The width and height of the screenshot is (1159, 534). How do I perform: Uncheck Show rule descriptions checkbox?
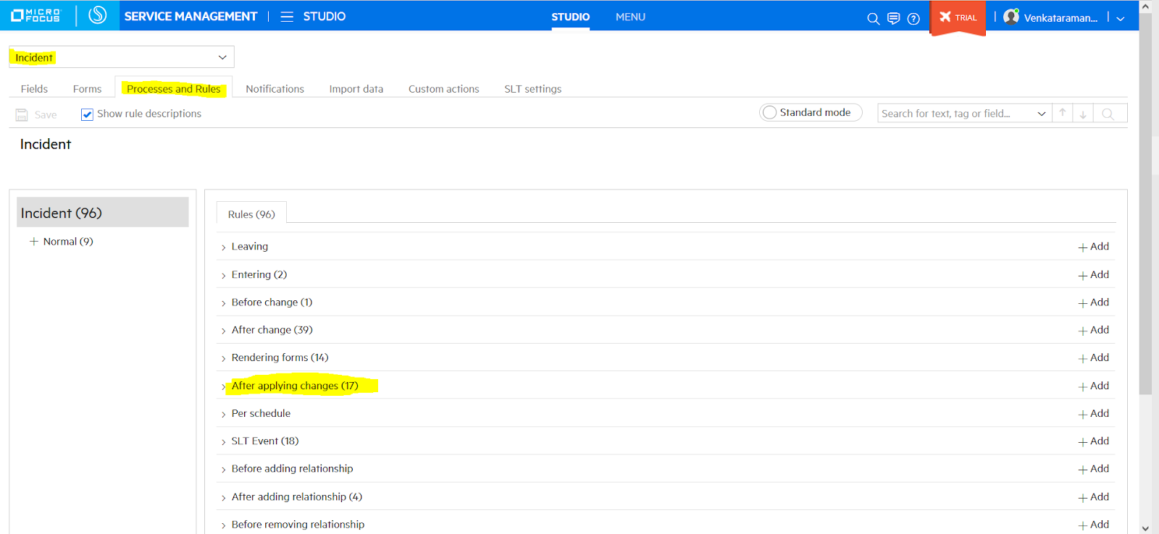[x=87, y=114]
